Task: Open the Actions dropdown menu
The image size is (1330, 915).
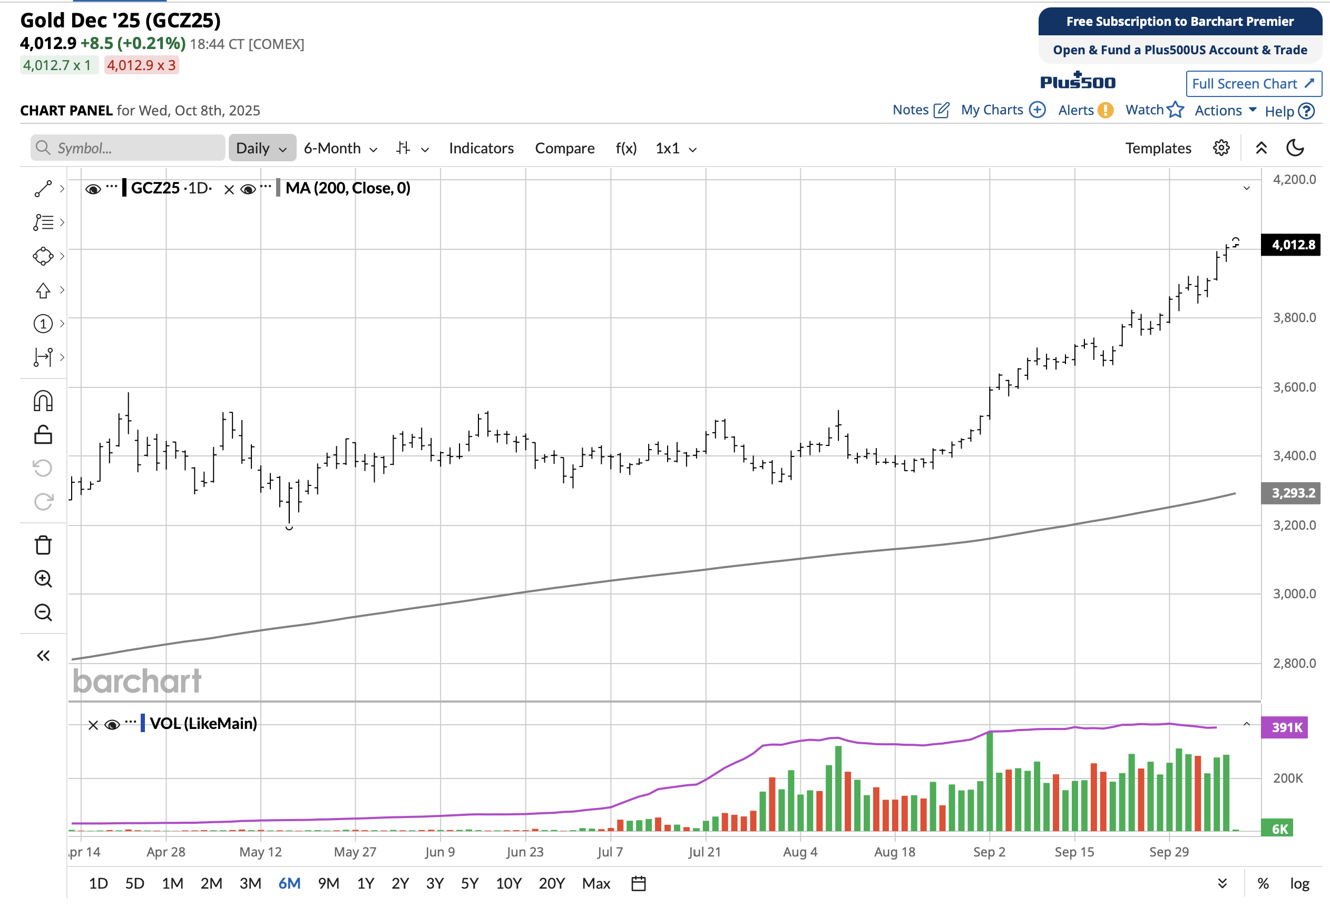Action: (1225, 111)
